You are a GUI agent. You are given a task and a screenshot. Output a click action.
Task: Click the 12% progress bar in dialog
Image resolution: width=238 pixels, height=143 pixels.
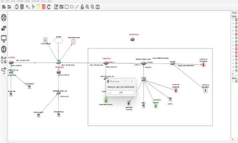click(x=121, y=92)
